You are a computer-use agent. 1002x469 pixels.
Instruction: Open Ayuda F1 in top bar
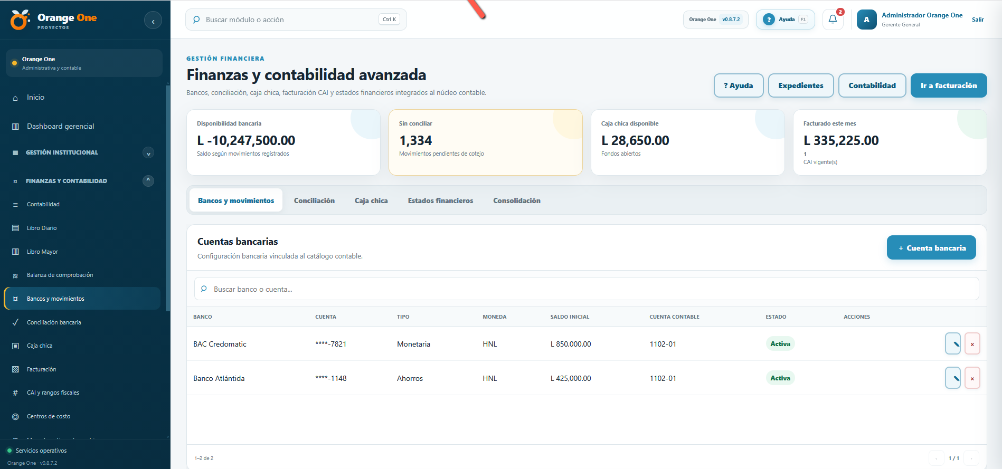point(786,20)
